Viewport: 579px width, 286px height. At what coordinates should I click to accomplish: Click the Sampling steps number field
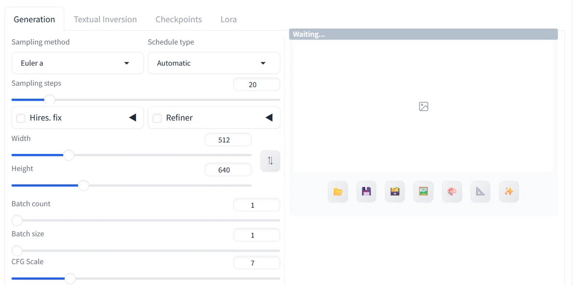tap(257, 84)
